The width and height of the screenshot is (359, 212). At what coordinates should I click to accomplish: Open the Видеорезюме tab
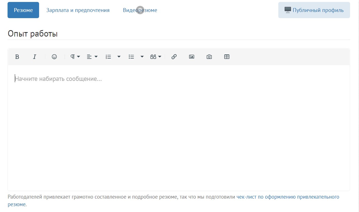tap(140, 10)
